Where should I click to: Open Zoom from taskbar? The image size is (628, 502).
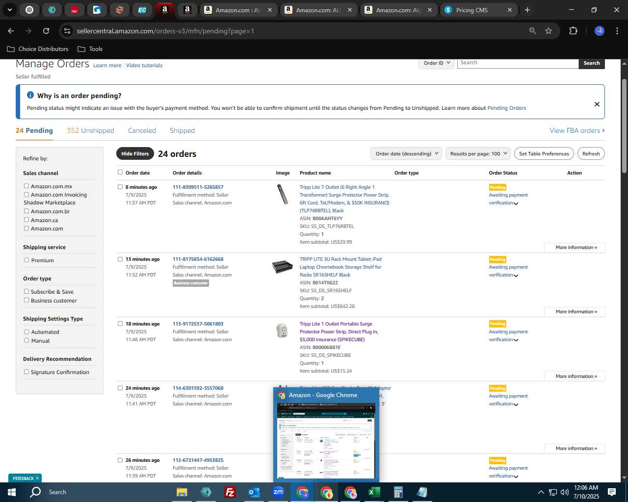(x=278, y=492)
